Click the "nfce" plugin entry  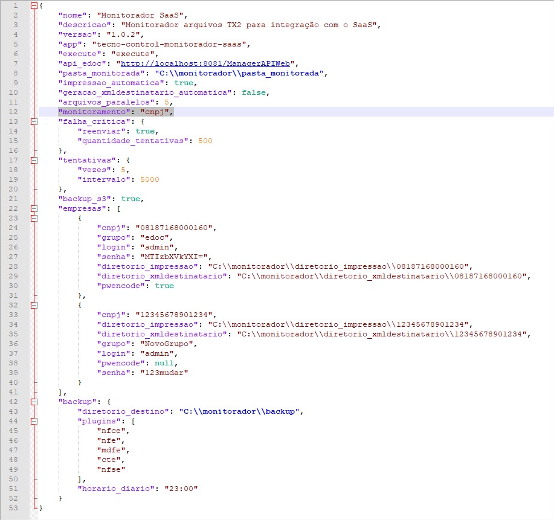click(111, 431)
